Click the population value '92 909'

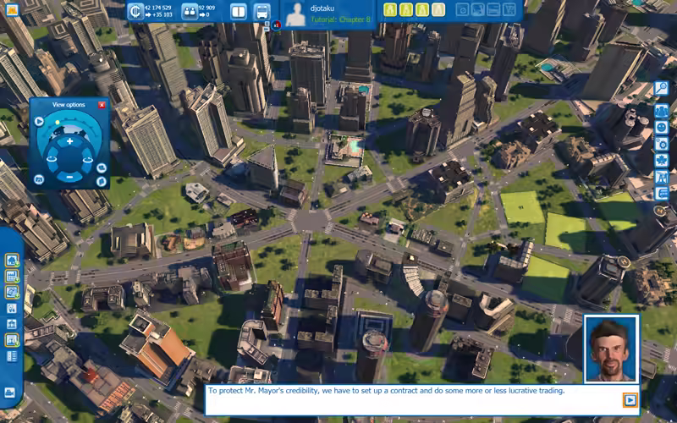(206, 8)
